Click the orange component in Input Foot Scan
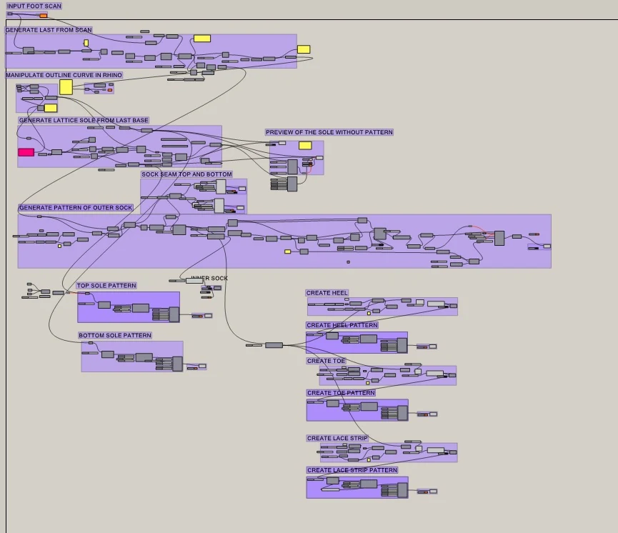 click(44, 16)
